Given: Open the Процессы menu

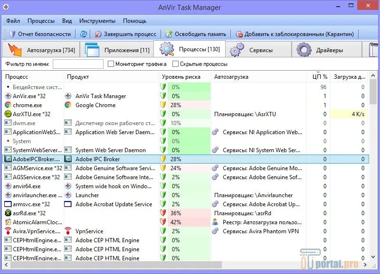Looking at the screenshot, I should click(x=41, y=21).
